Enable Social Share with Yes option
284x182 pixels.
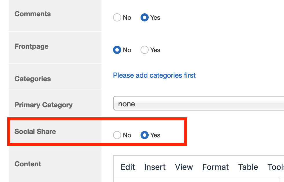[145, 135]
